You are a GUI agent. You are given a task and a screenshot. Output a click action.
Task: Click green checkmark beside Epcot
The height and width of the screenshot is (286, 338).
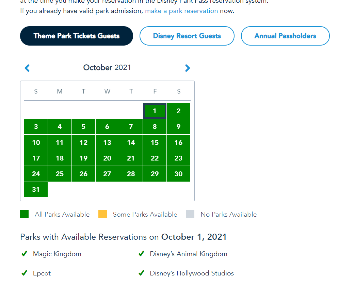pyautogui.click(x=24, y=273)
